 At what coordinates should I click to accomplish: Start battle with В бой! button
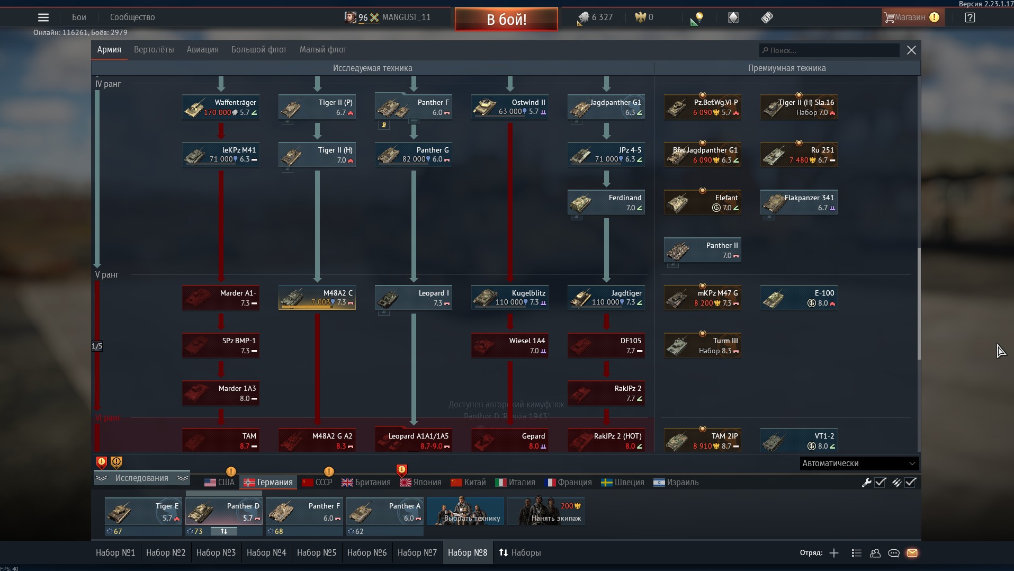coord(506,20)
